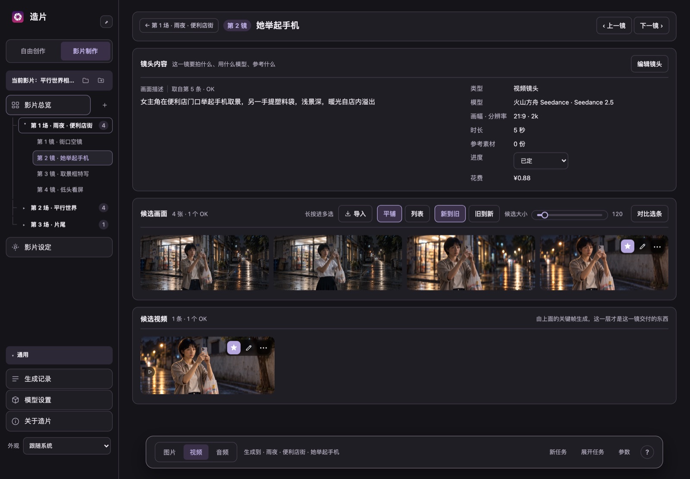The image size is (690, 479).
Task: Click 导入 button
Action: tap(355, 214)
